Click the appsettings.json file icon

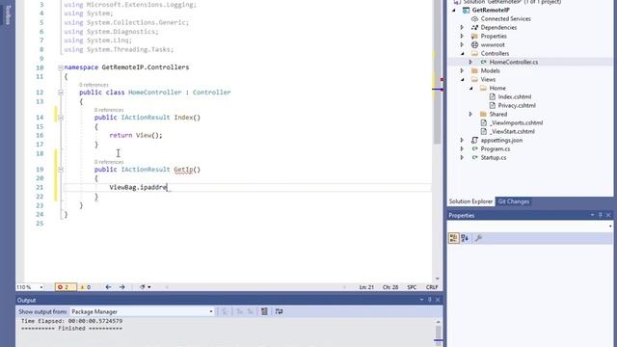(x=474, y=140)
